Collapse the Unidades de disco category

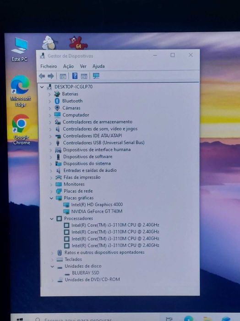pyautogui.click(x=52, y=266)
